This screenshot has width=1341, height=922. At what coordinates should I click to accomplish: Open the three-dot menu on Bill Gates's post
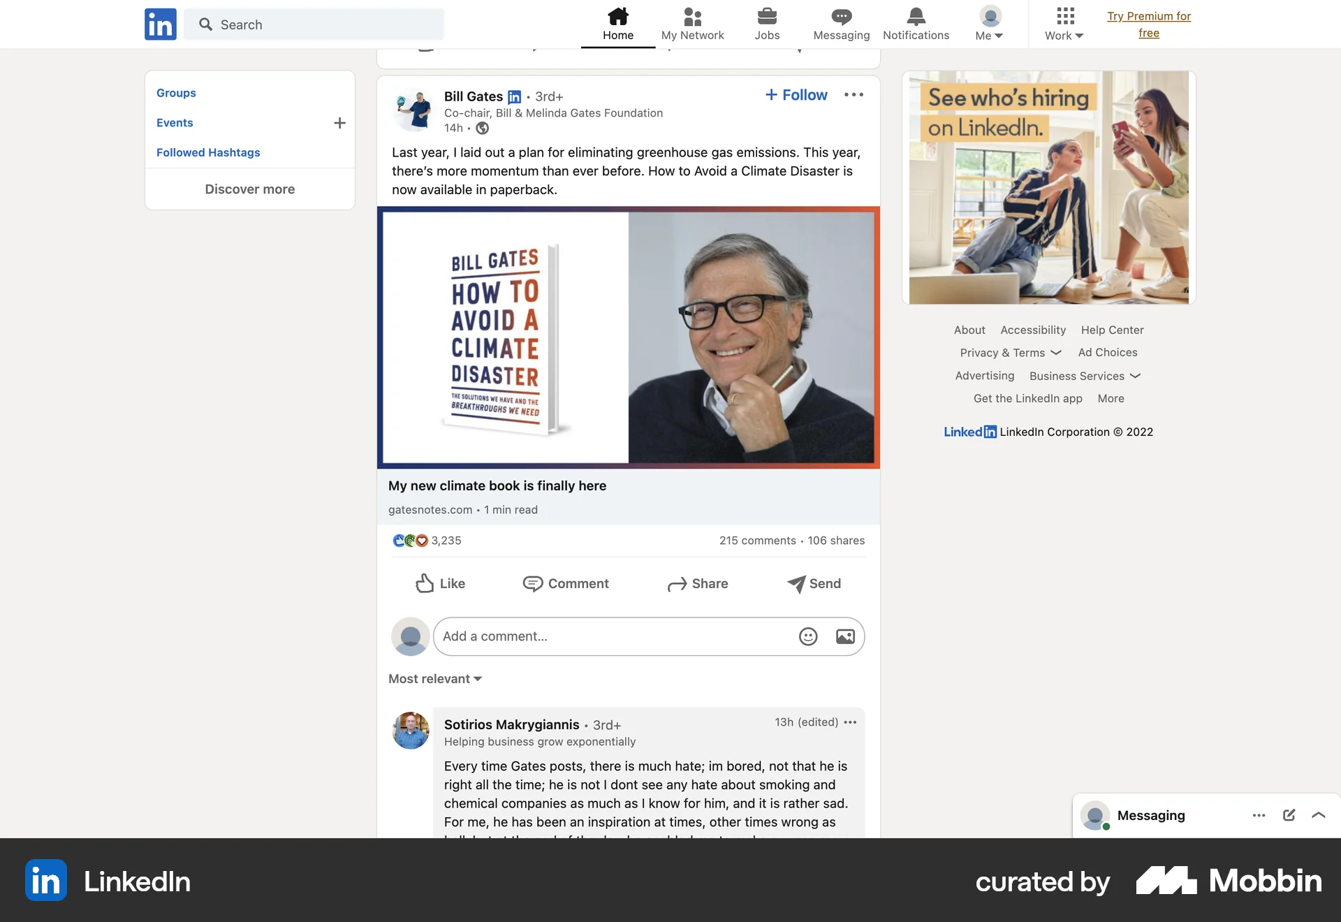click(853, 94)
